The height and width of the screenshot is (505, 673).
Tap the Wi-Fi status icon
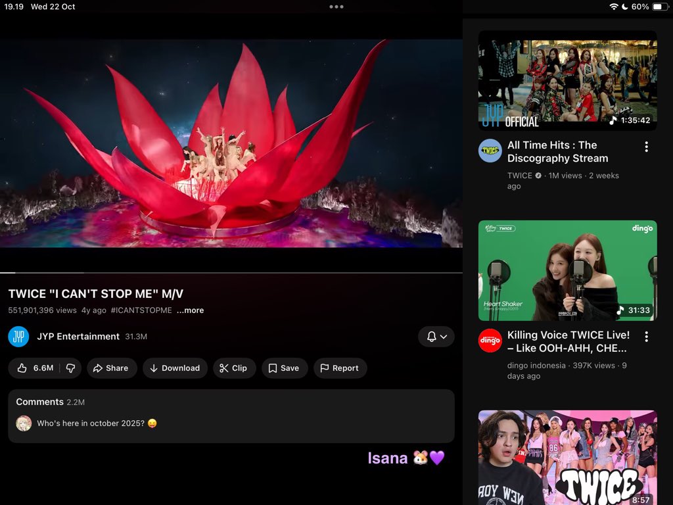click(614, 7)
